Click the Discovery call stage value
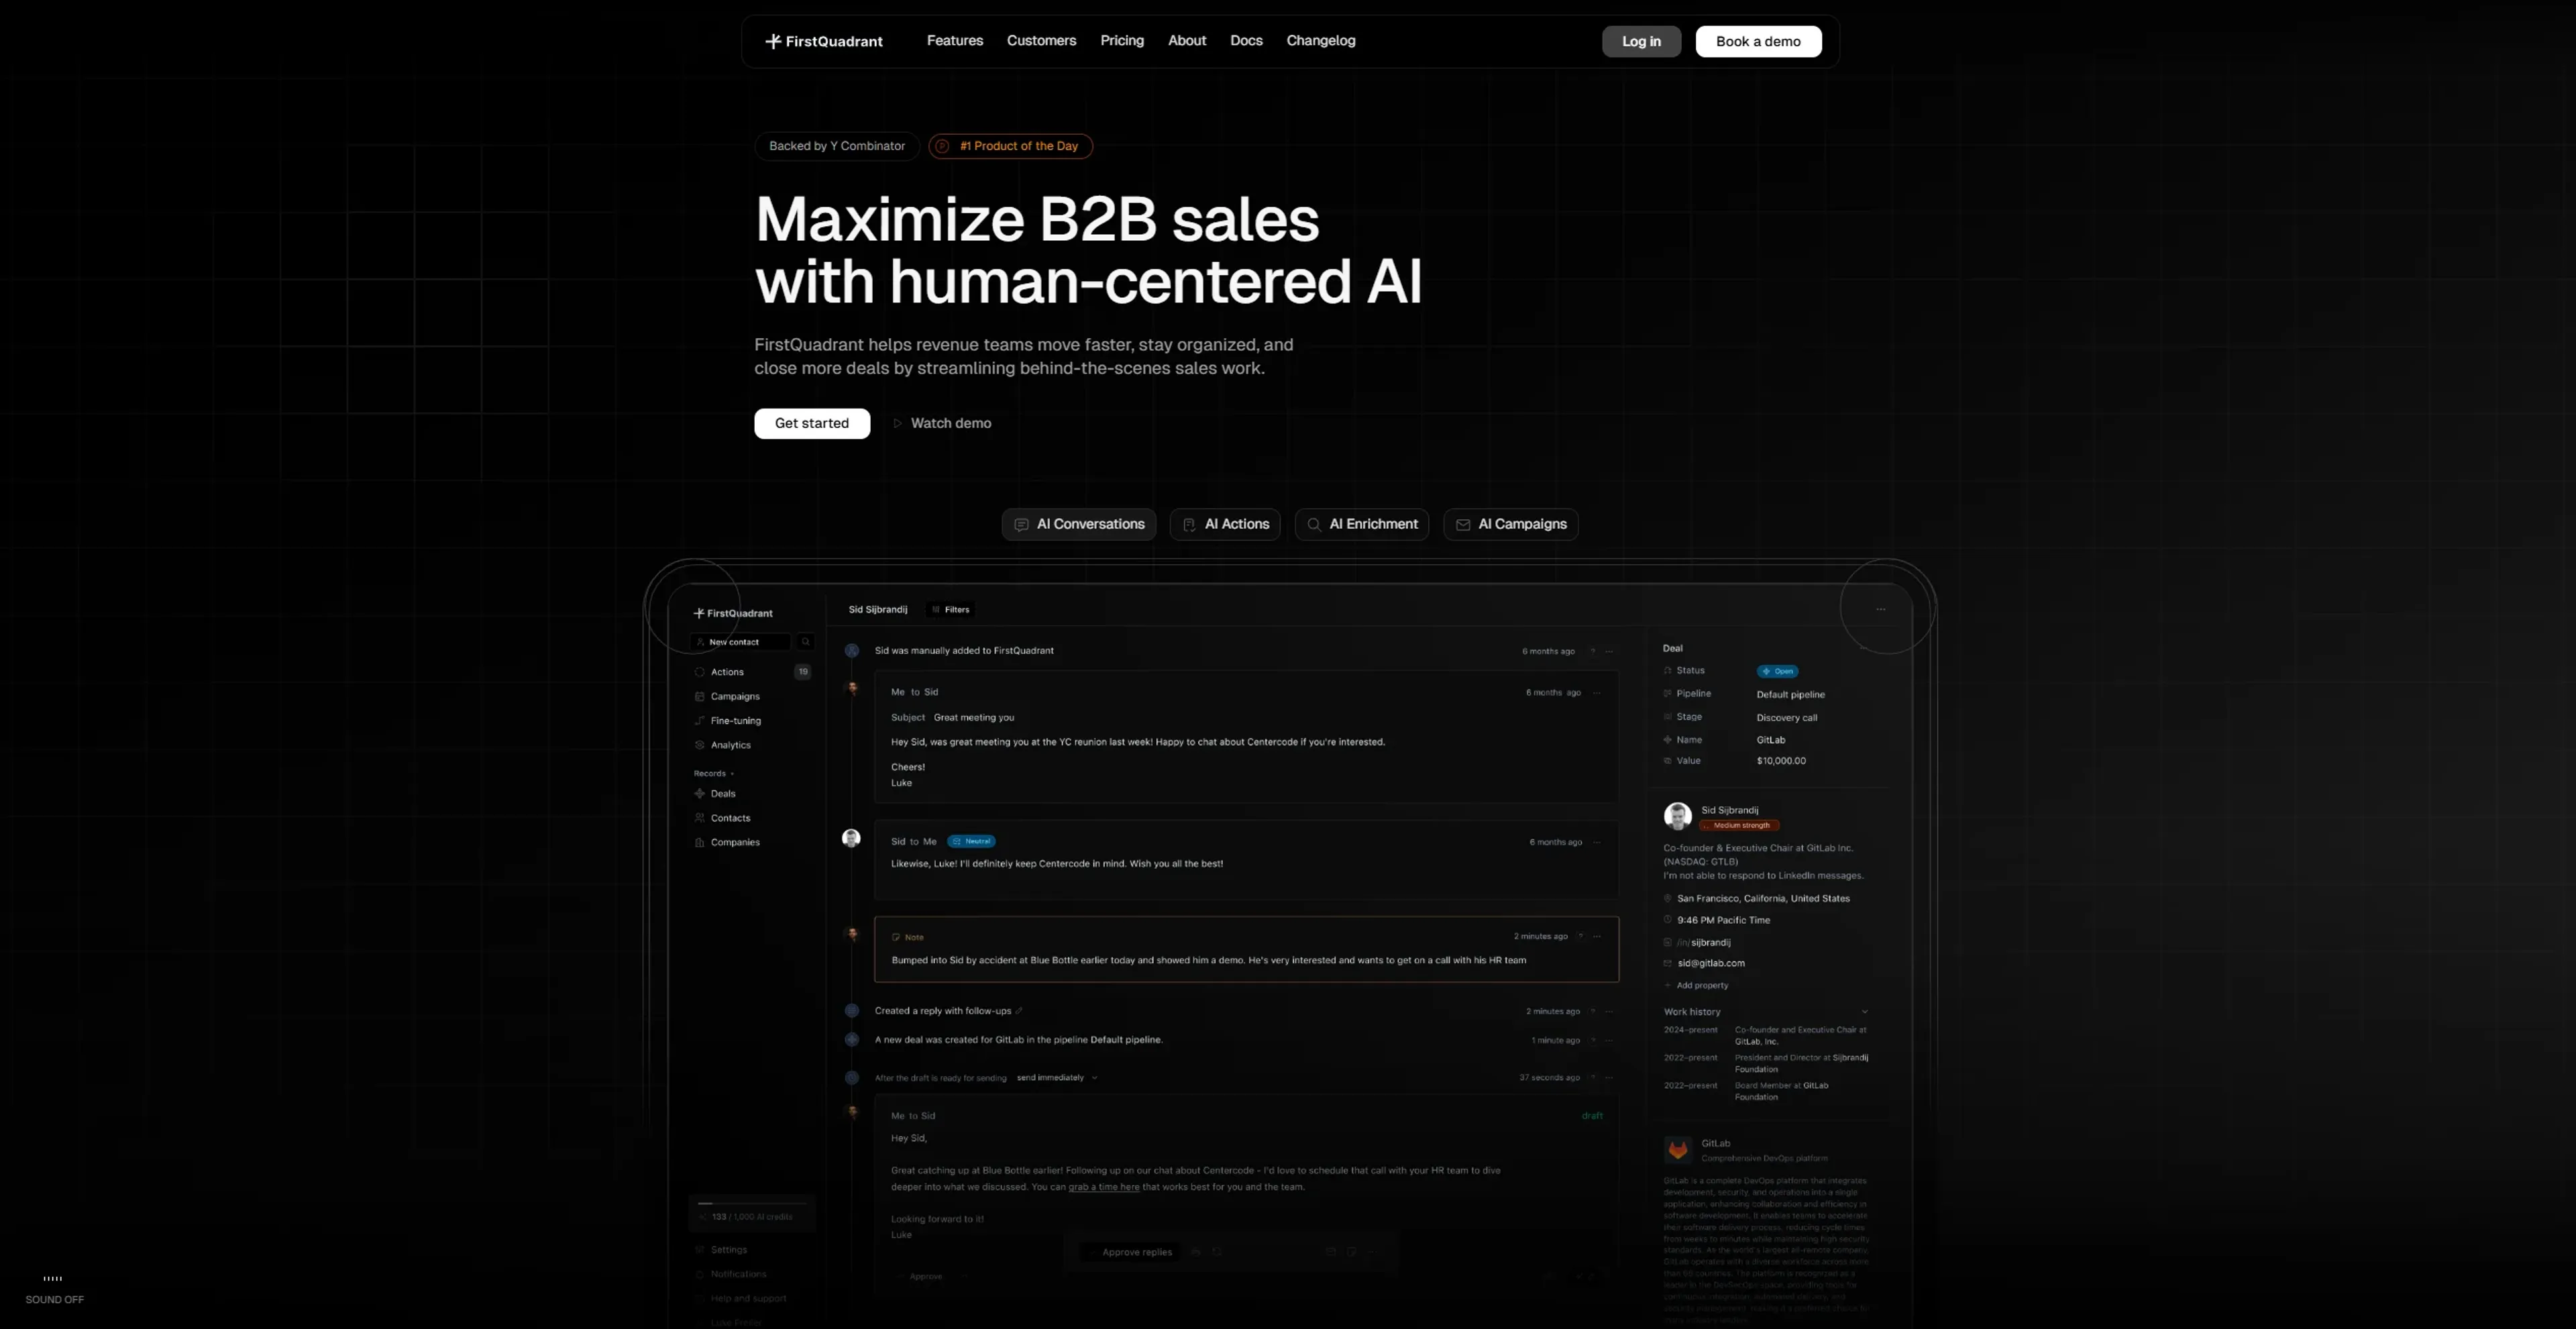 click(x=1786, y=717)
